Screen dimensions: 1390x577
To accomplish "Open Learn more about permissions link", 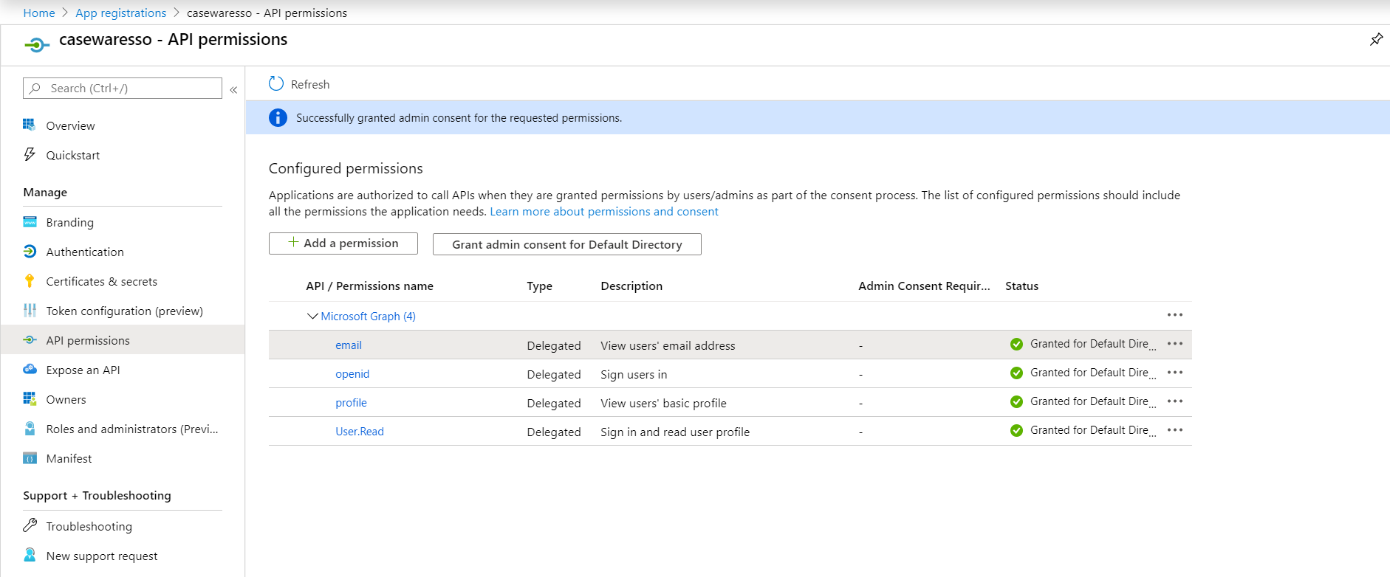I will point(603,212).
